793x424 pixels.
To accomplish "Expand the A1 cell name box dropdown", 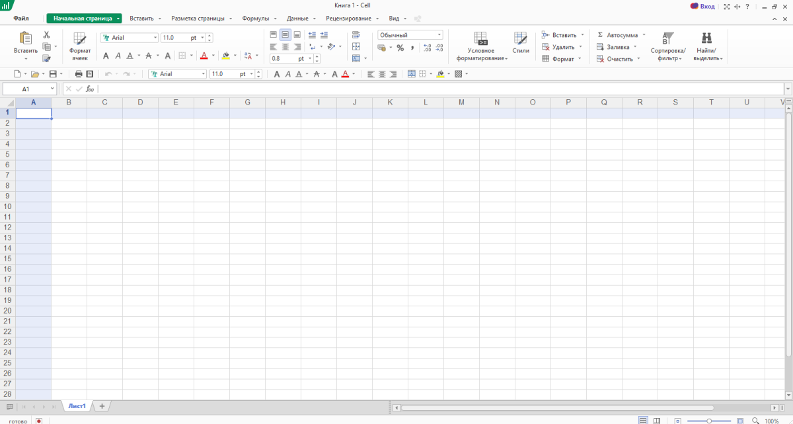I will pos(52,89).
